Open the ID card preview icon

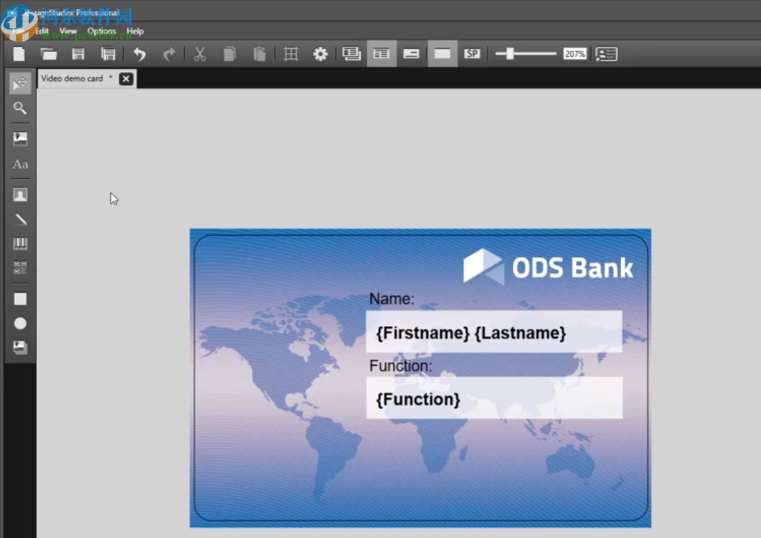(x=606, y=54)
